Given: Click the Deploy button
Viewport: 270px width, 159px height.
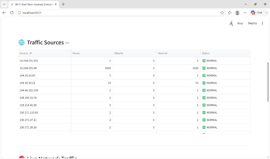Looking at the screenshot, I should coord(253,23).
